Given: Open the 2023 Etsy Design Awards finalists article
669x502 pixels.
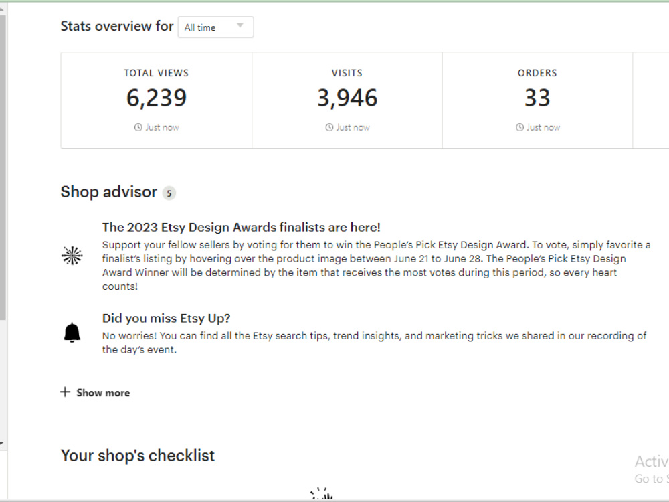Looking at the screenshot, I should (x=241, y=227).
